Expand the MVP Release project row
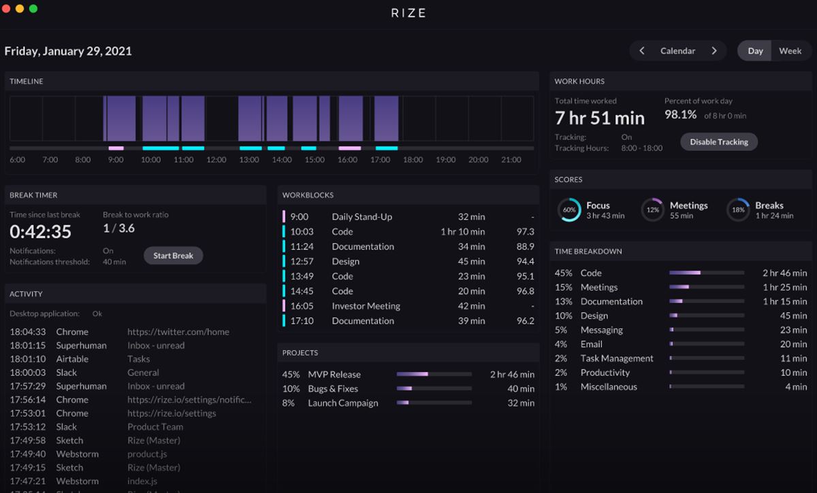 point(334,375)
